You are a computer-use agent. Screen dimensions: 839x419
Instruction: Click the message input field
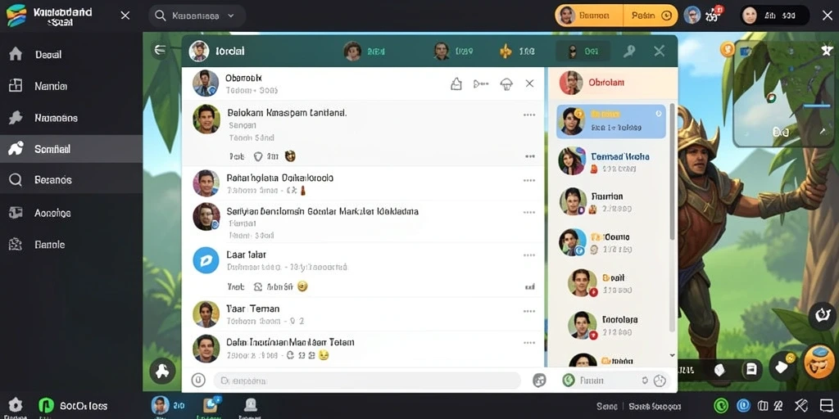click(367, 381)
